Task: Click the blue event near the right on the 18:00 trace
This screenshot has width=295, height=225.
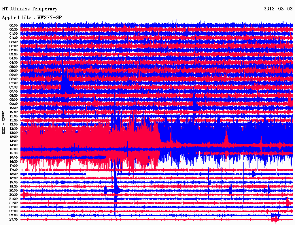Action: click(x=254, y=174)
